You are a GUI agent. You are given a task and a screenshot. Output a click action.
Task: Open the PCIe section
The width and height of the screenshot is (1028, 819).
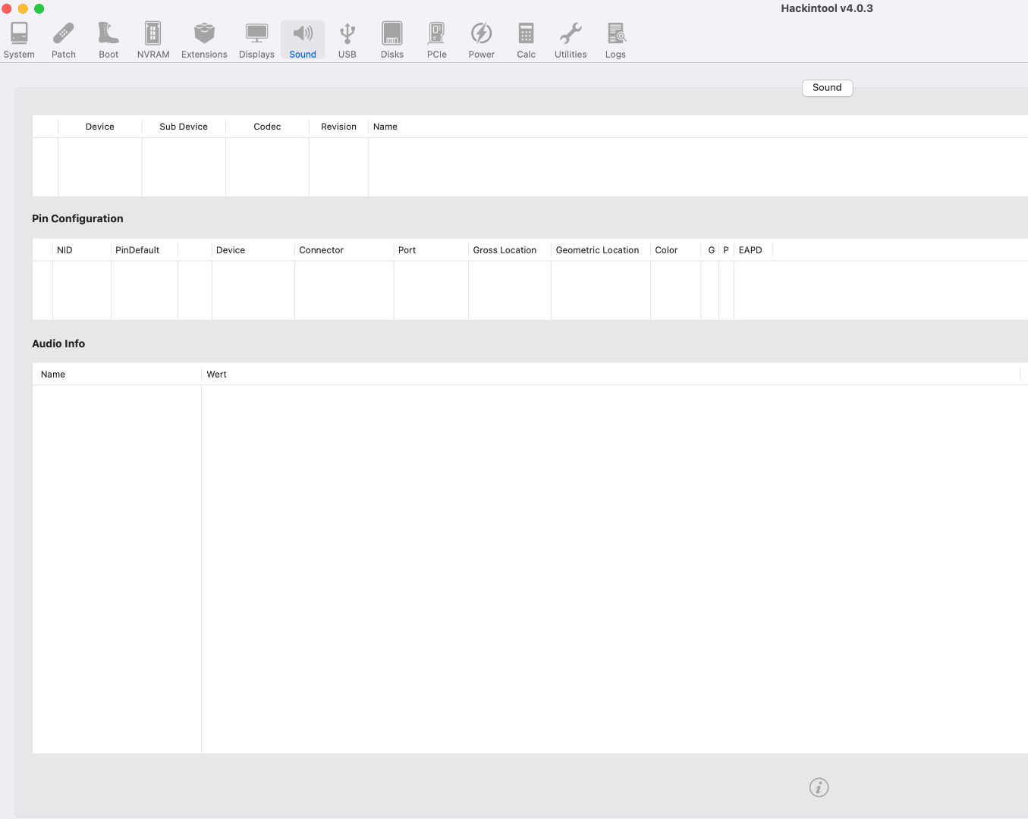[437, 40]
